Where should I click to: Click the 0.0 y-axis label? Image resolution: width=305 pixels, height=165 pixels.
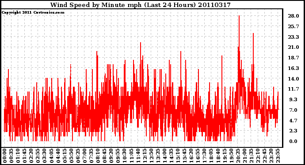point(294,141)
